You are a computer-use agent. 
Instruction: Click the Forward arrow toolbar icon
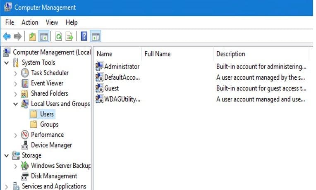tap(17, 37)
